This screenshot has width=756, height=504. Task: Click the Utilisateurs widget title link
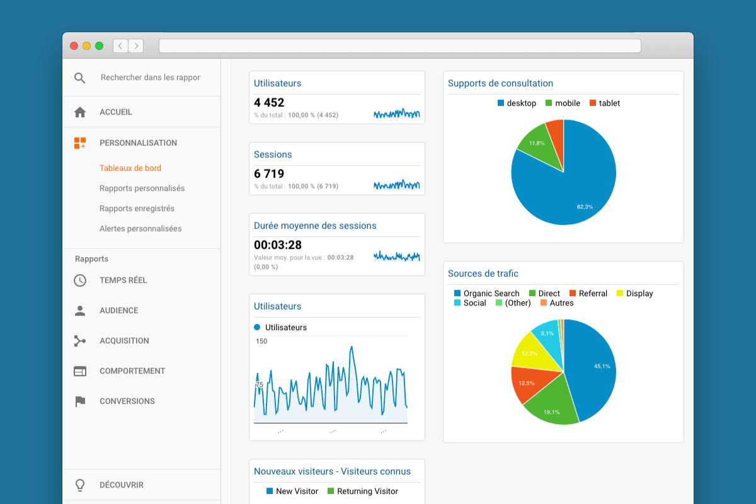(276, 83)
